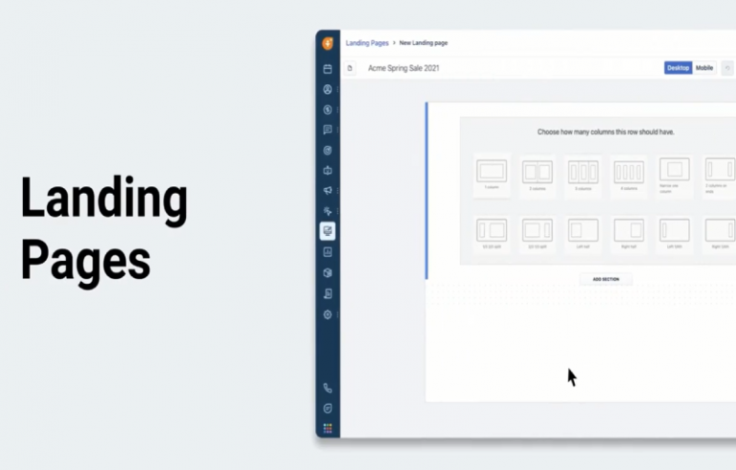The height and width of the screenshot is (470, 736).
Task: Open the contacts person icon in sidebar
Action: (x=328, y=89)
